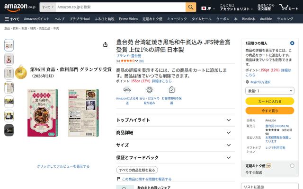
Task: Open the hamburger すべて menu
Action: click(x=12, y=19)
